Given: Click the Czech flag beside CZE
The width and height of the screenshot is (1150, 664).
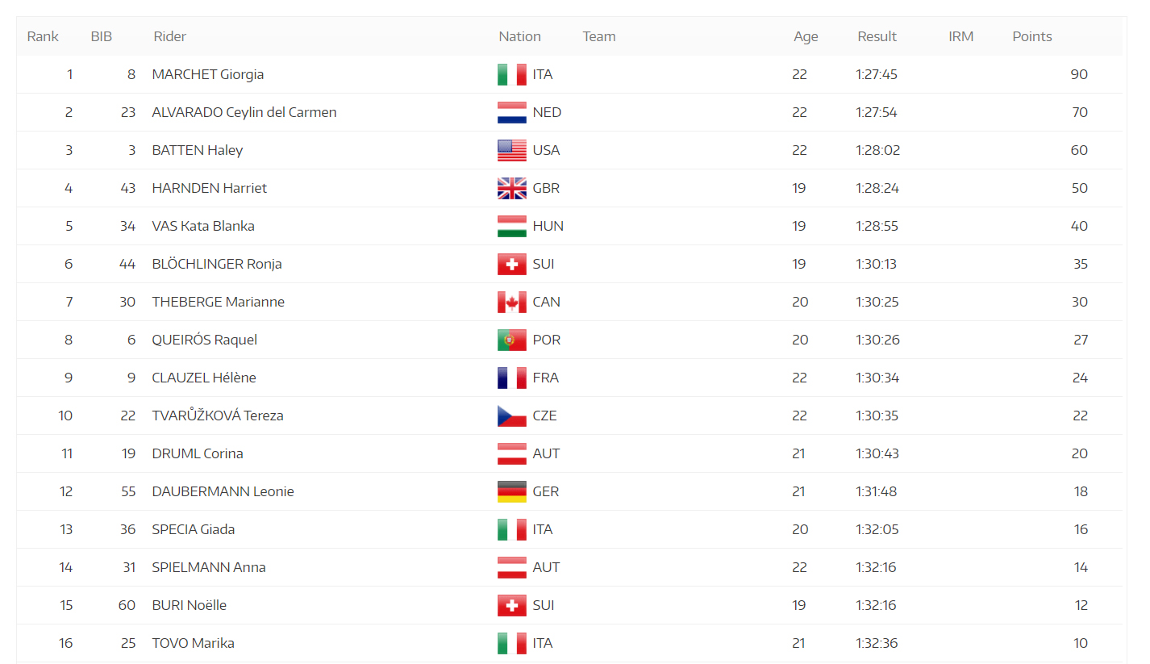Looking at the screenshot, I should point(511,416).
